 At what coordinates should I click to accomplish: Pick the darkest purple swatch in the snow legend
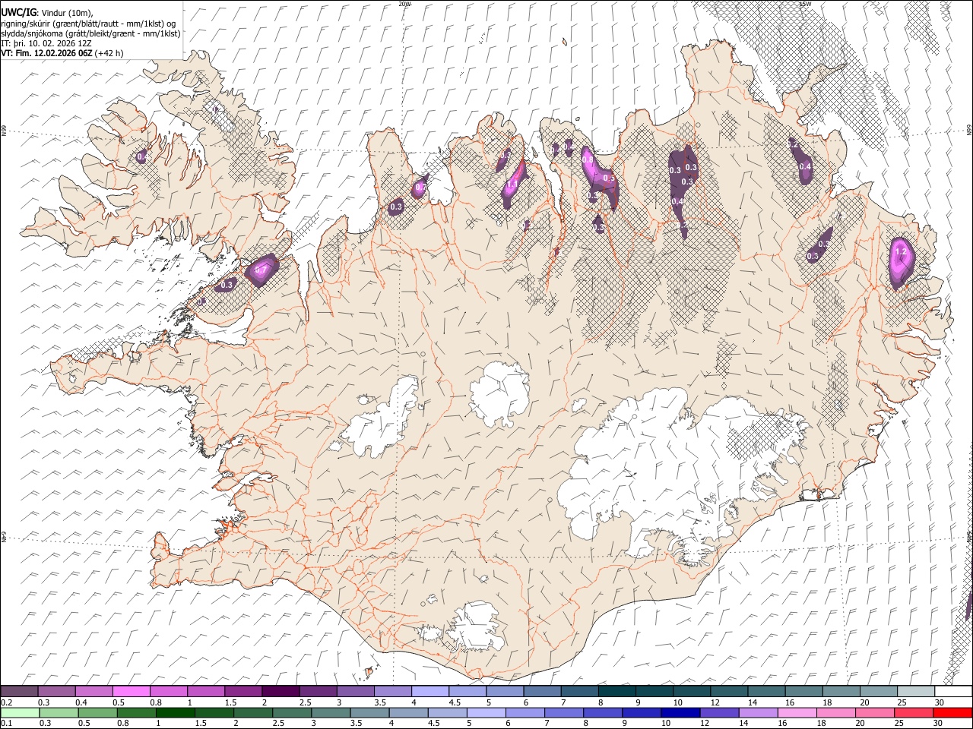pos(280,692)
